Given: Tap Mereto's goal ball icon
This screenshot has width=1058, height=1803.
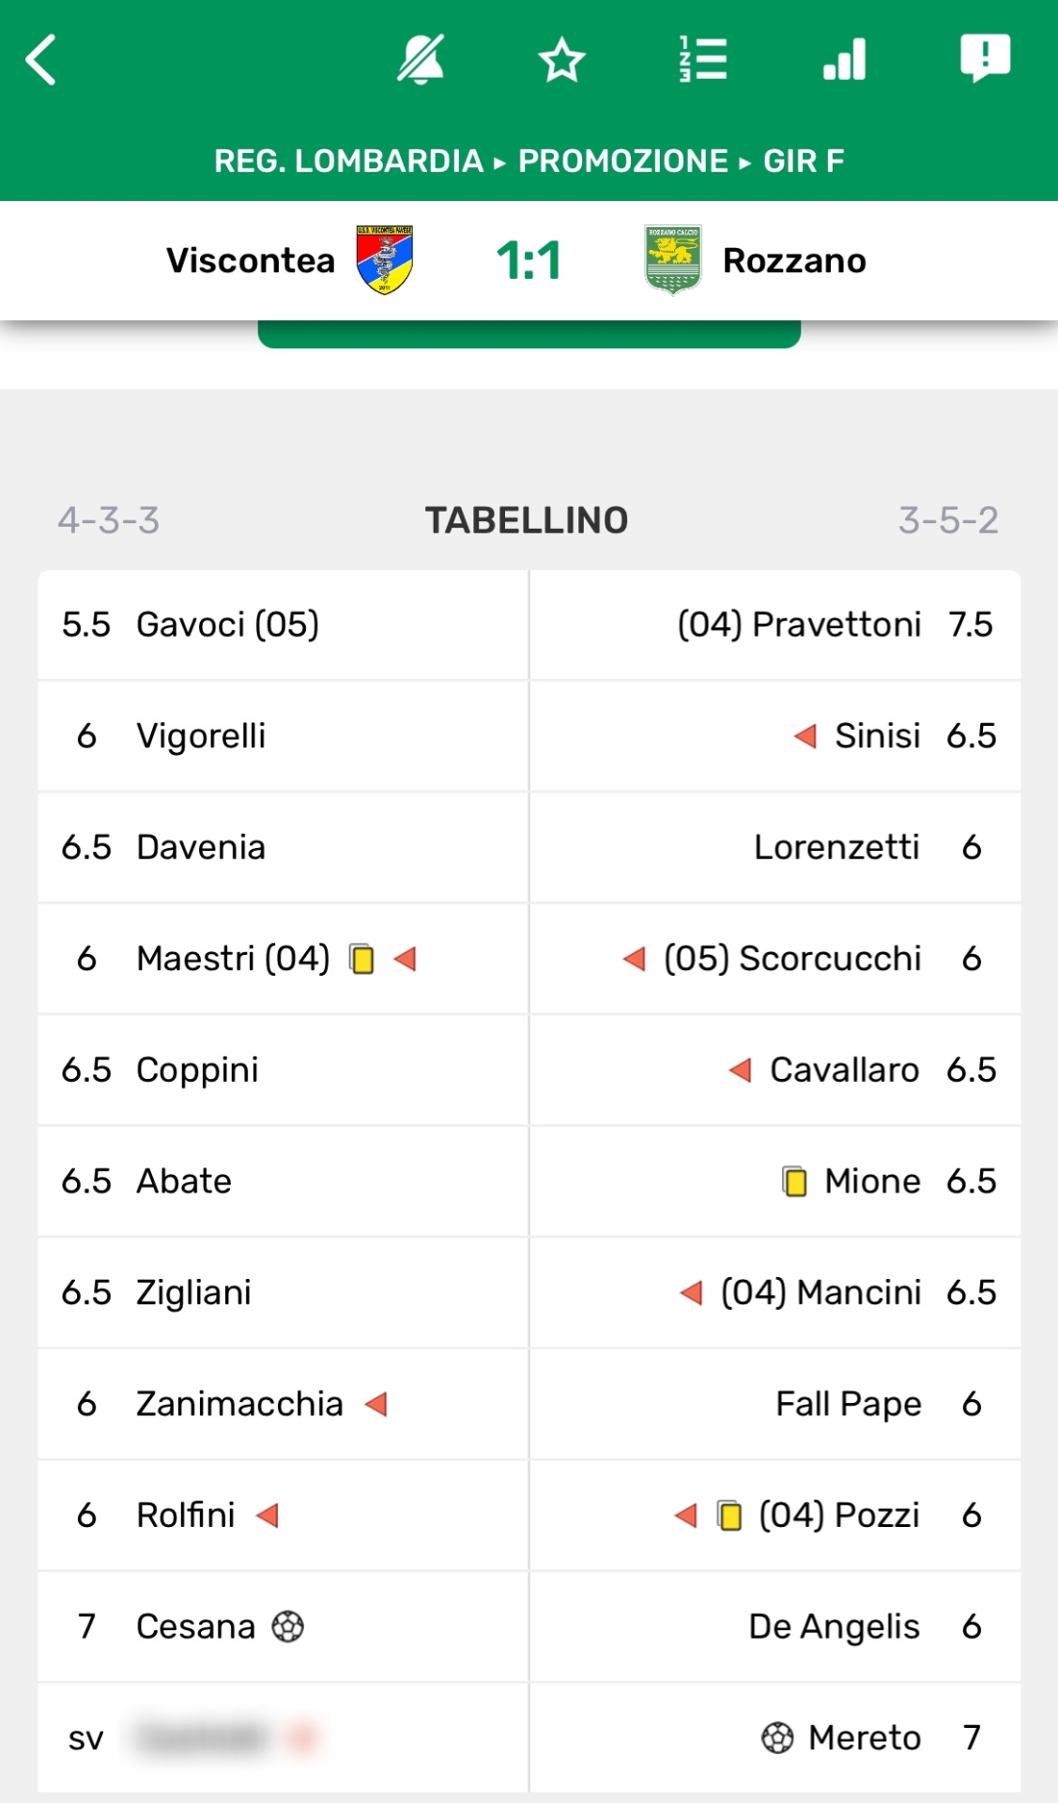Looking at the screenshot, I should [777, 1738].
